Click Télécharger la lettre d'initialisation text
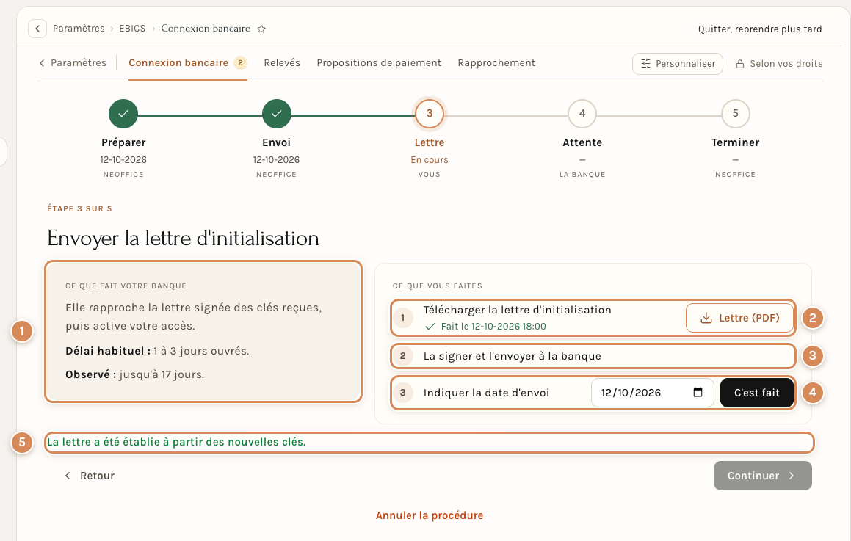Image resolution: width=851 pixels, height=541 pixels. click(517, 310)
